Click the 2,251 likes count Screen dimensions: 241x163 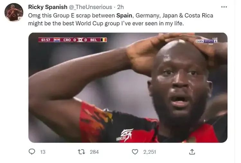pyautogui.click(x=149, y=152)
